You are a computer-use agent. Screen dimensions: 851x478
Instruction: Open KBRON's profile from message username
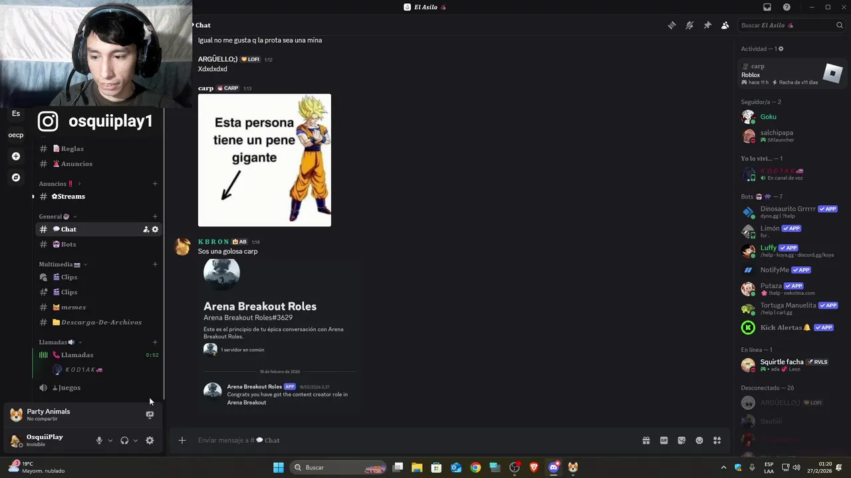(213, 242)
